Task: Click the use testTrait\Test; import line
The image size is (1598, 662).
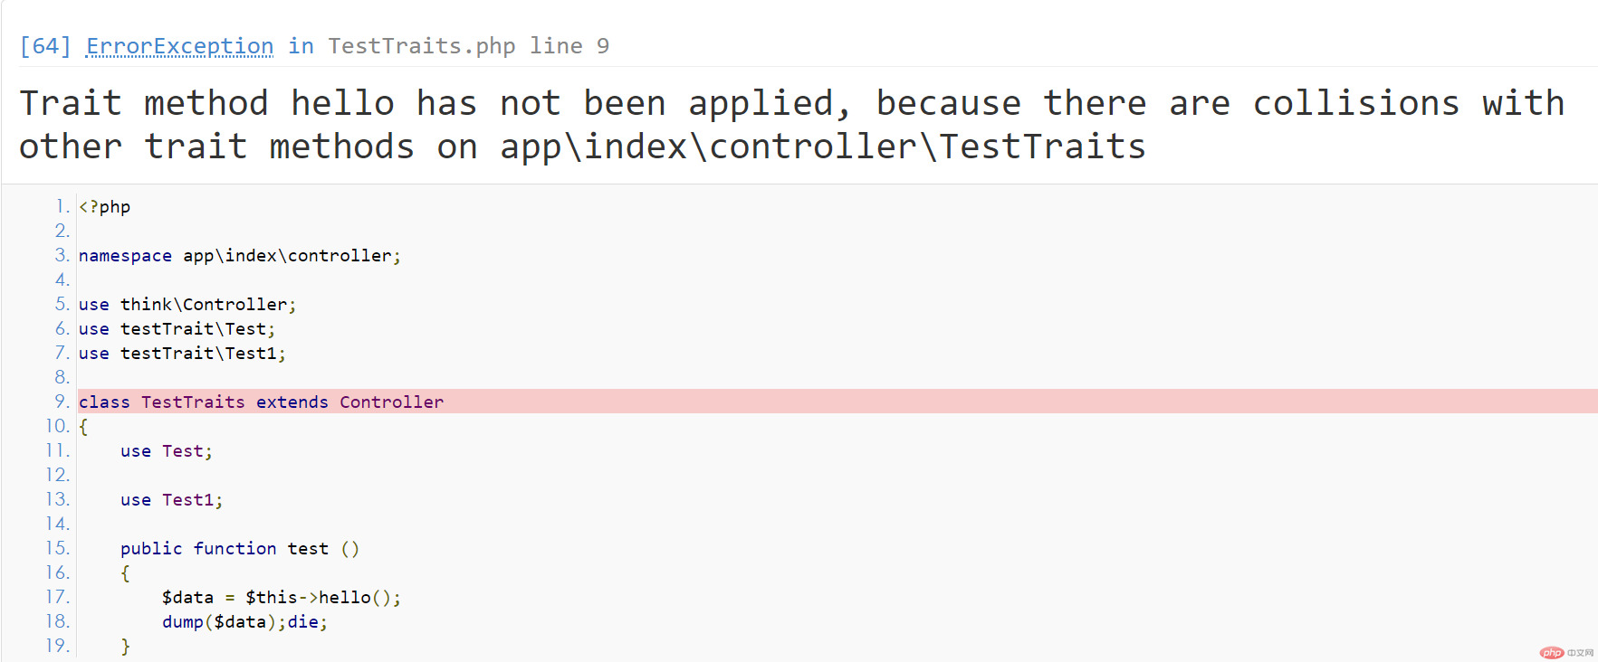Action: [x=177, y=329]
